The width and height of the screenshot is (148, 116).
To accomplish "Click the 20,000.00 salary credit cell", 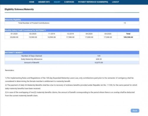I will [x=14, y=37].
